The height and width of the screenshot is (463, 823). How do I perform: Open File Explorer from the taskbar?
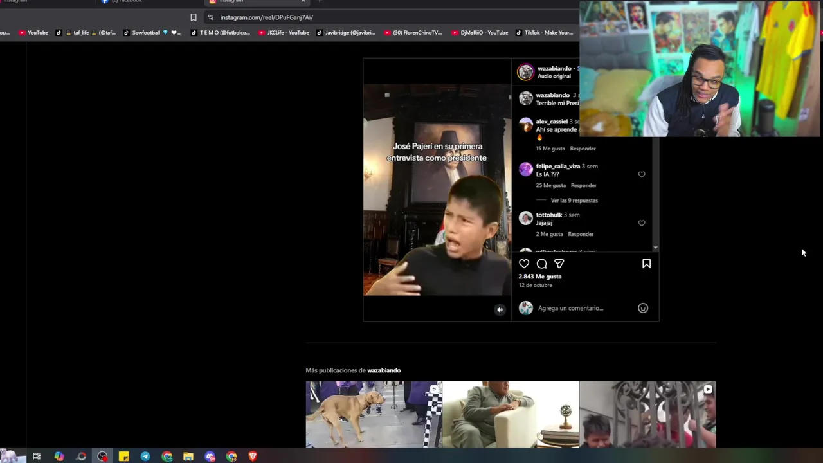(188, 457)
